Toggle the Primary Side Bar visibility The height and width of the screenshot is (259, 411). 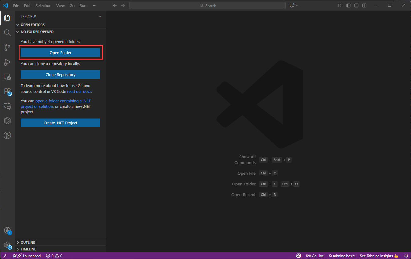pyautogui.click(x=348, y=5)
